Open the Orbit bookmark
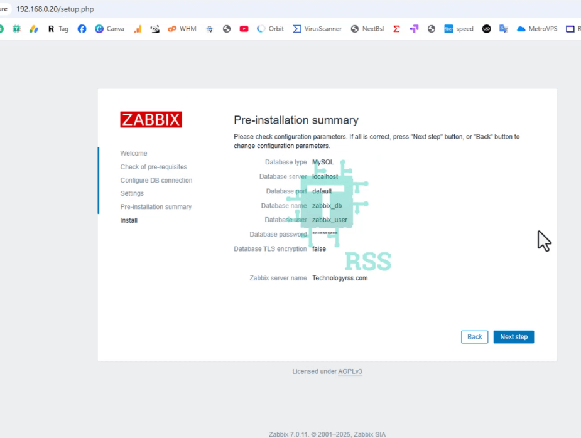Viewport: 581px width, 438px height. pyautogui.click(x=270, y=29)
